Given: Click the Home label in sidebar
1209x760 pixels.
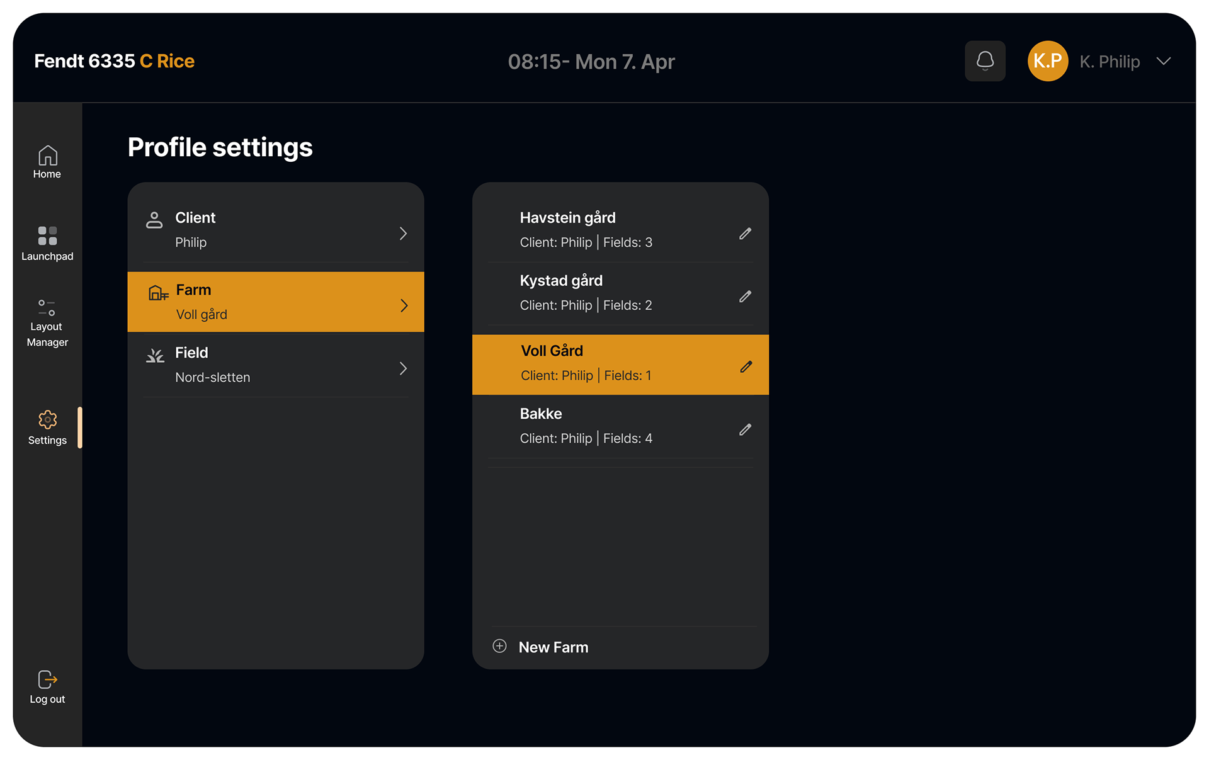Looking at the screenshot, I should [x=47, y=174].
